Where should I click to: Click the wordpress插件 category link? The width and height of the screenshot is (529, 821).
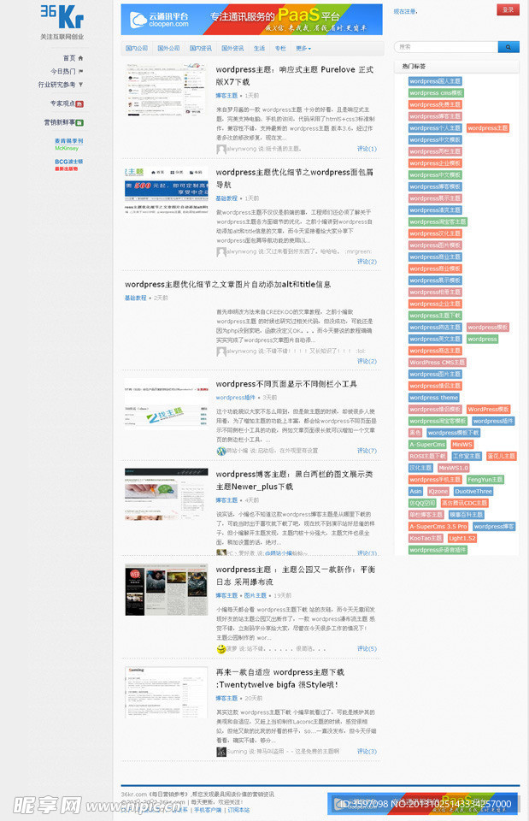coord(236,398)
